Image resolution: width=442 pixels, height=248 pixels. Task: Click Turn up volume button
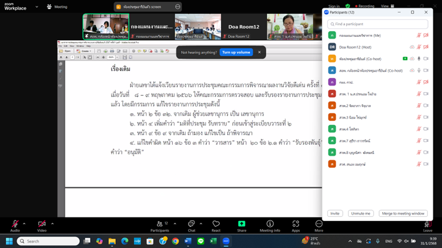(236, 52)
